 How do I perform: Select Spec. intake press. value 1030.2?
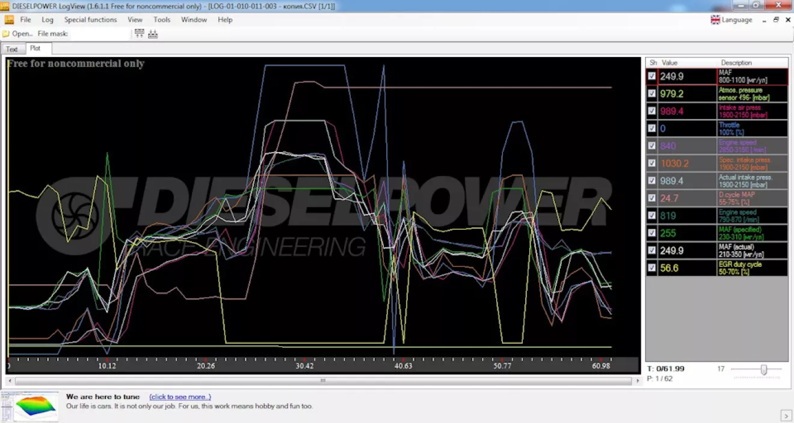(x=688, y=163)
